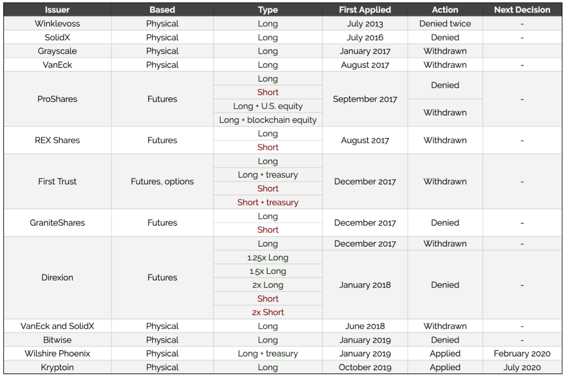Click the Denied twice action cell

click(445, 24)
